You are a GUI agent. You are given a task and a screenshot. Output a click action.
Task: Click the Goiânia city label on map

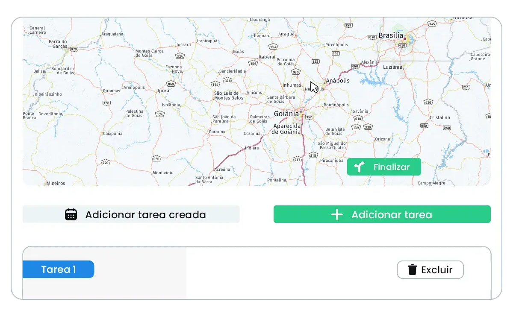[286, 114]
